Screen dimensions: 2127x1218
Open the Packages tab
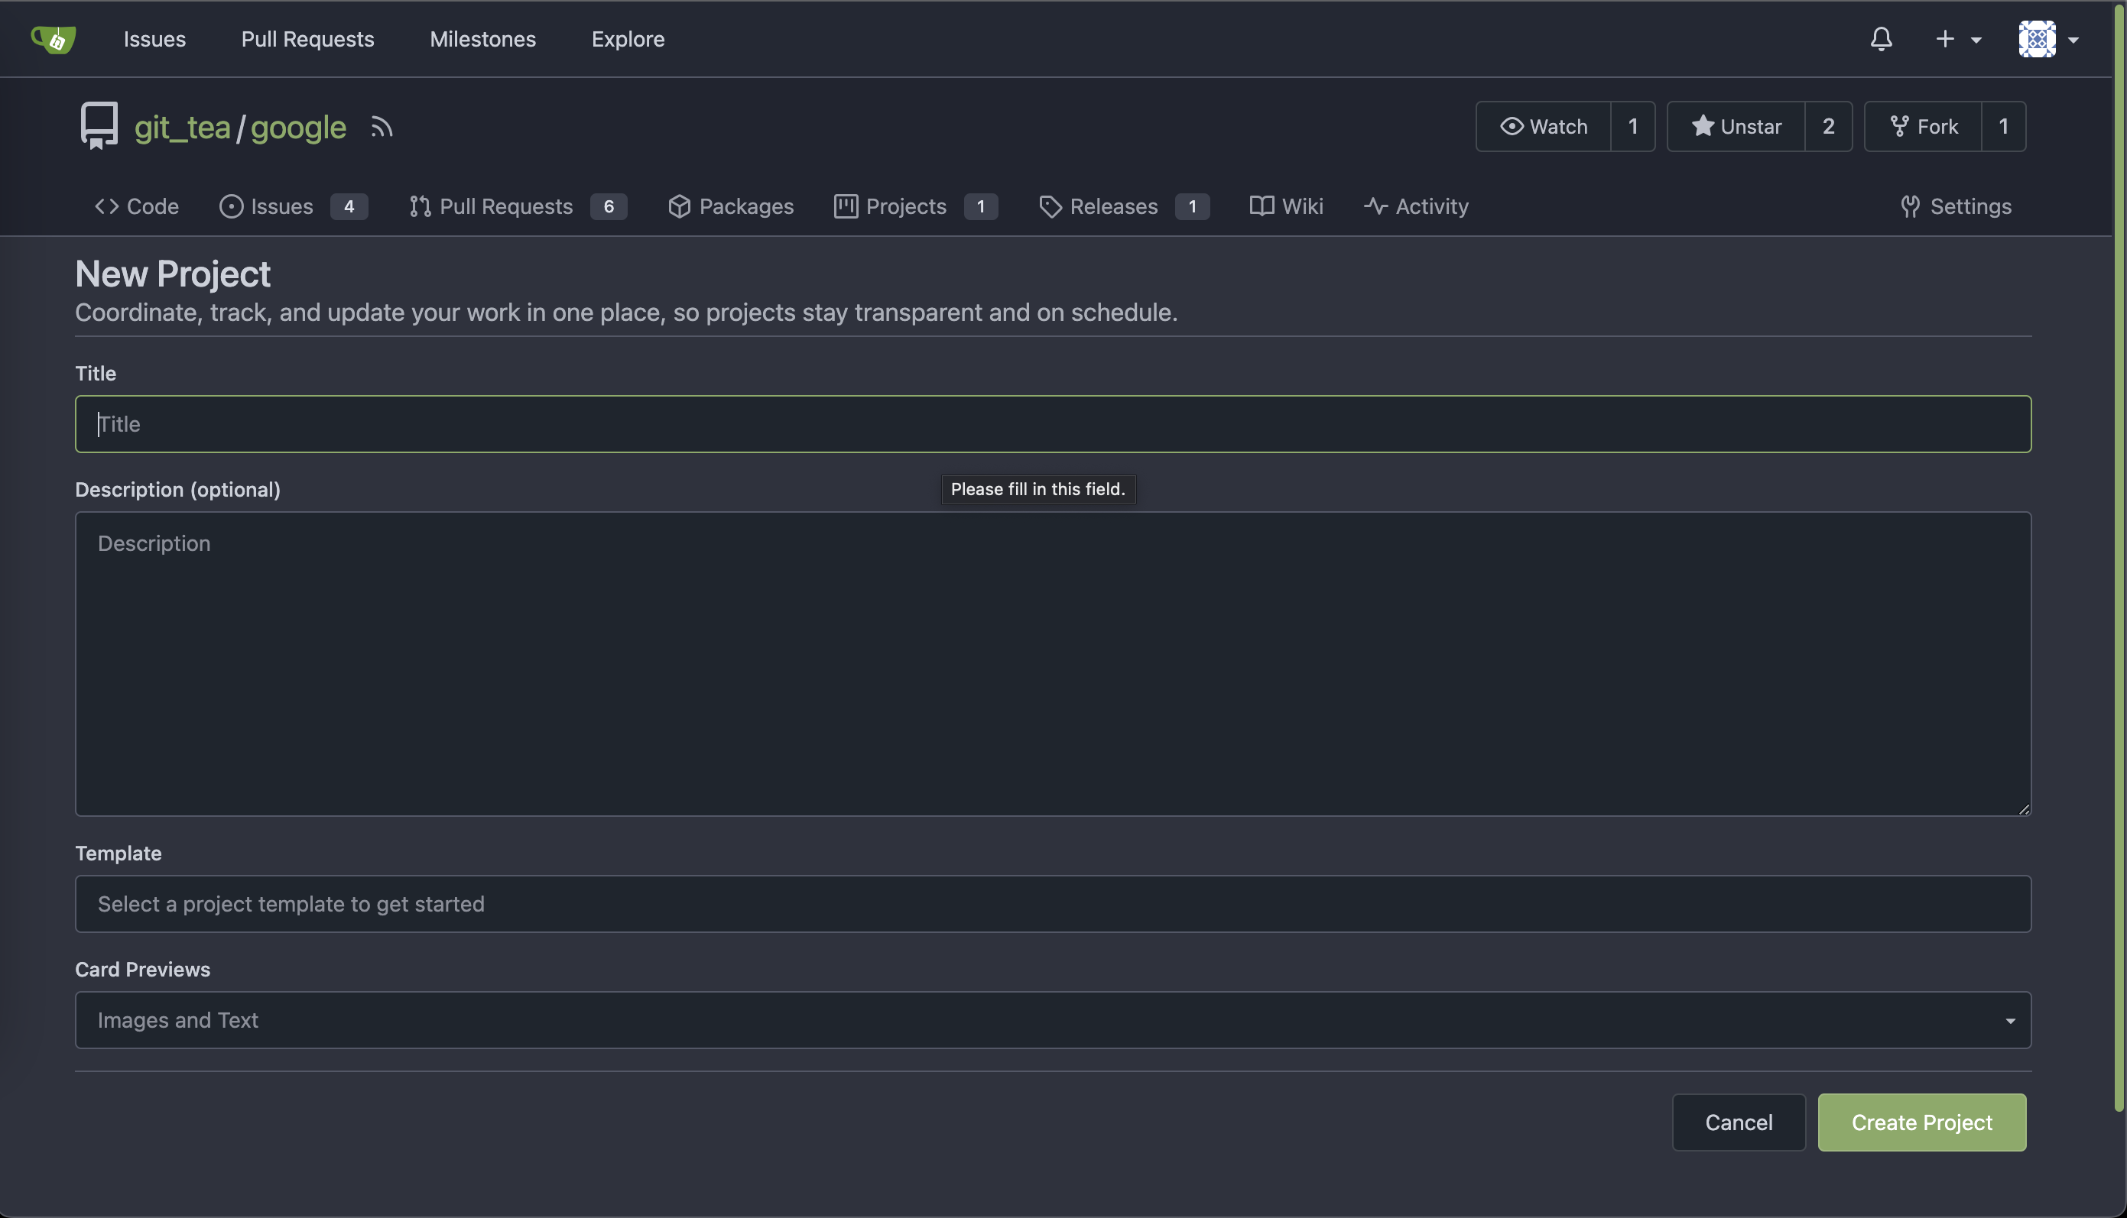pyautogui.click(x=730, y=206)
